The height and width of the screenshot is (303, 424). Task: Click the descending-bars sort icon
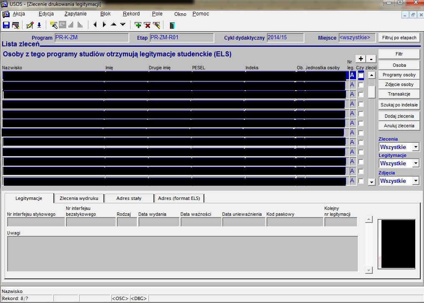click(80, 25)
